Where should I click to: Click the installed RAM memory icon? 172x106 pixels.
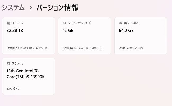[x=120, y=23]
